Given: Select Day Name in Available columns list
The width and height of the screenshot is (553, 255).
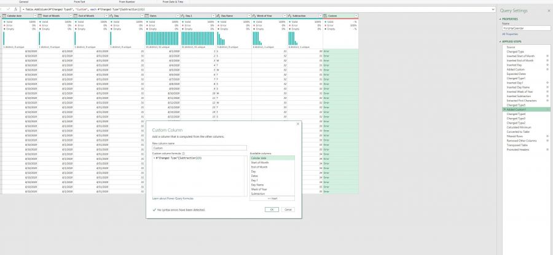Looking at the screenshot, I should click(x=272, y=185).
